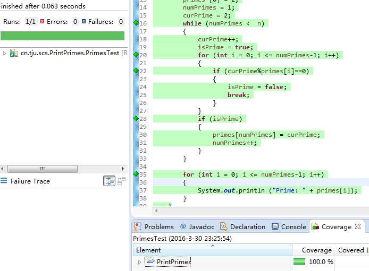Click the green coverage bar for PrintPrimes
The width and height of the screenshot is (369, 271).
click(299, 261)
